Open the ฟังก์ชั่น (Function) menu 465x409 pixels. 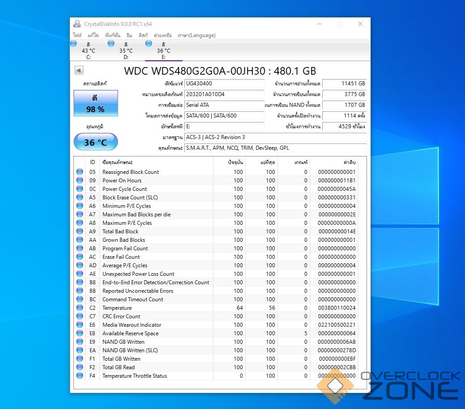[x=112, y=35]
